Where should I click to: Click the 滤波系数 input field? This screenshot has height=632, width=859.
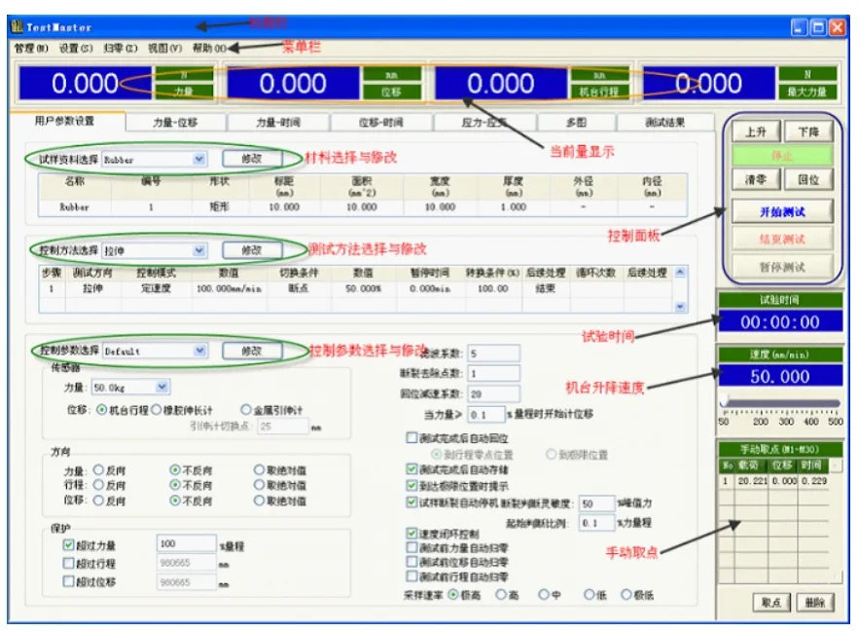click(493, 353)
